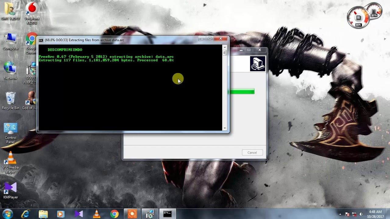Open the purple KMPlayer taskbar icon
The width and height of the screenshot is (390, 219).
(79, 214)
